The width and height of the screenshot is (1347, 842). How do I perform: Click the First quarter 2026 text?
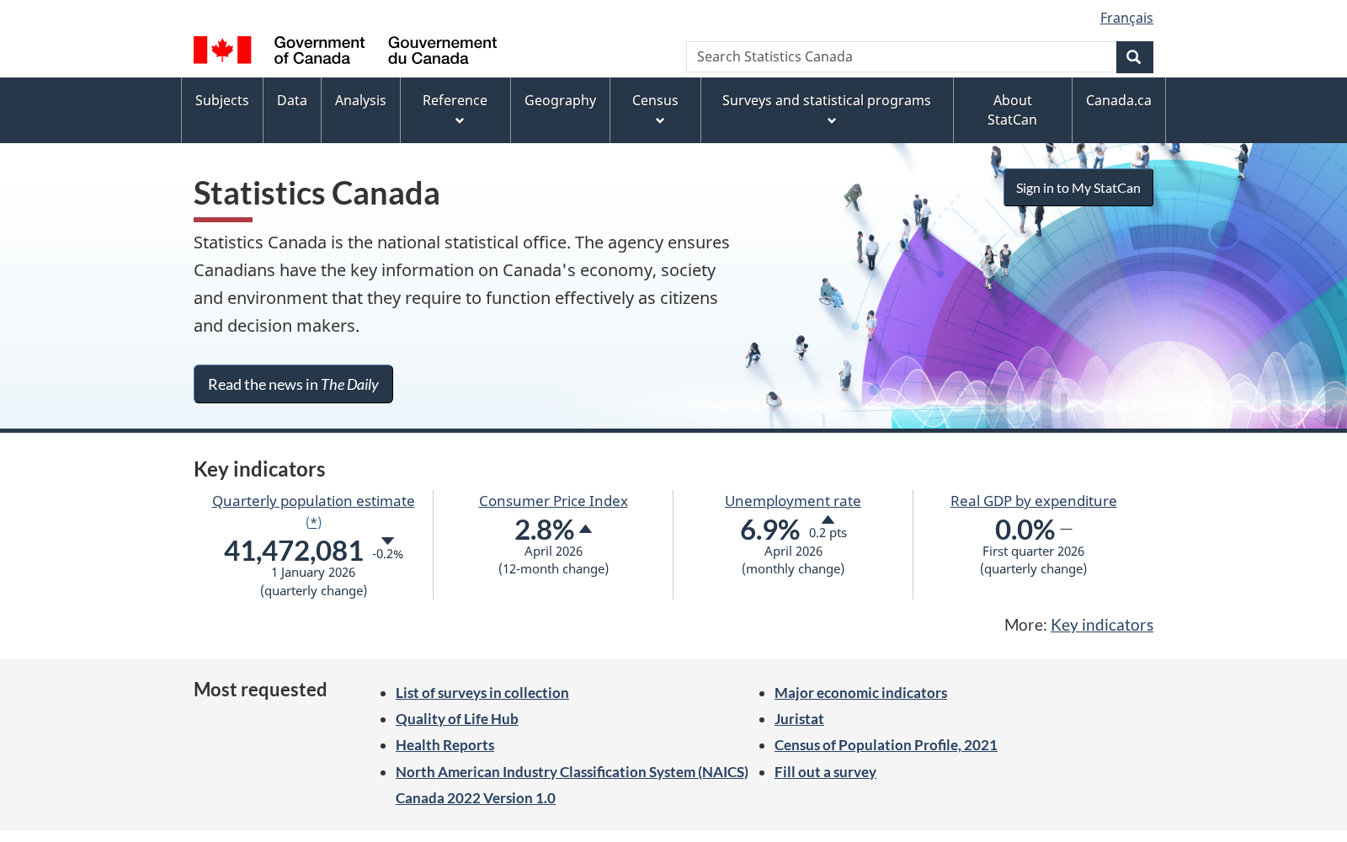[1034, 552]
